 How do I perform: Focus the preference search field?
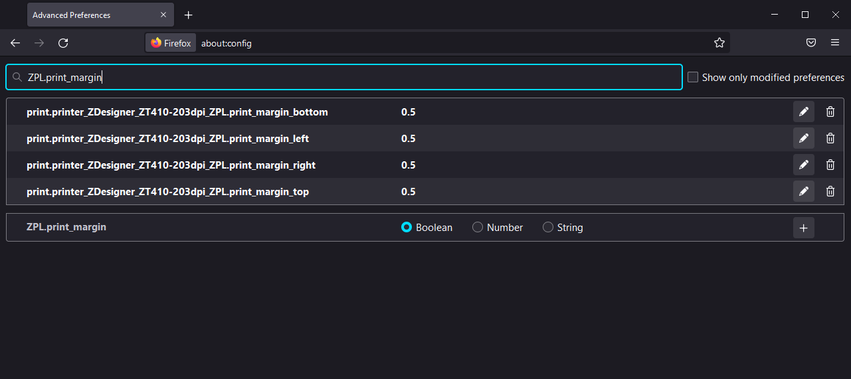tap(344, 77)
